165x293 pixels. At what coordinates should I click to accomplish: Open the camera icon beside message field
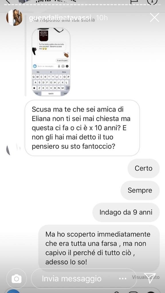(16, 279)
